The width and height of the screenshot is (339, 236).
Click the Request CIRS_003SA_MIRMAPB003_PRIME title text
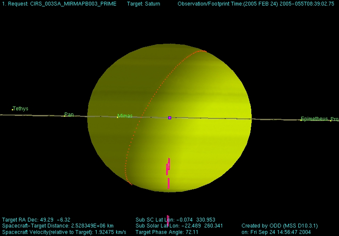pyautogui.click(x=59, y=4)
